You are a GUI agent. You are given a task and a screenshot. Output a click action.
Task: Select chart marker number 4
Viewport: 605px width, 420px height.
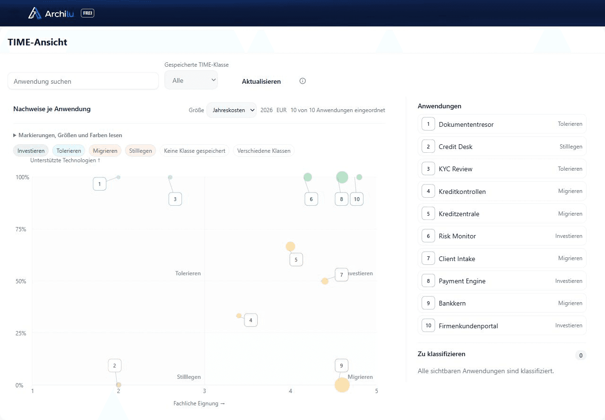tap(251, 320)
